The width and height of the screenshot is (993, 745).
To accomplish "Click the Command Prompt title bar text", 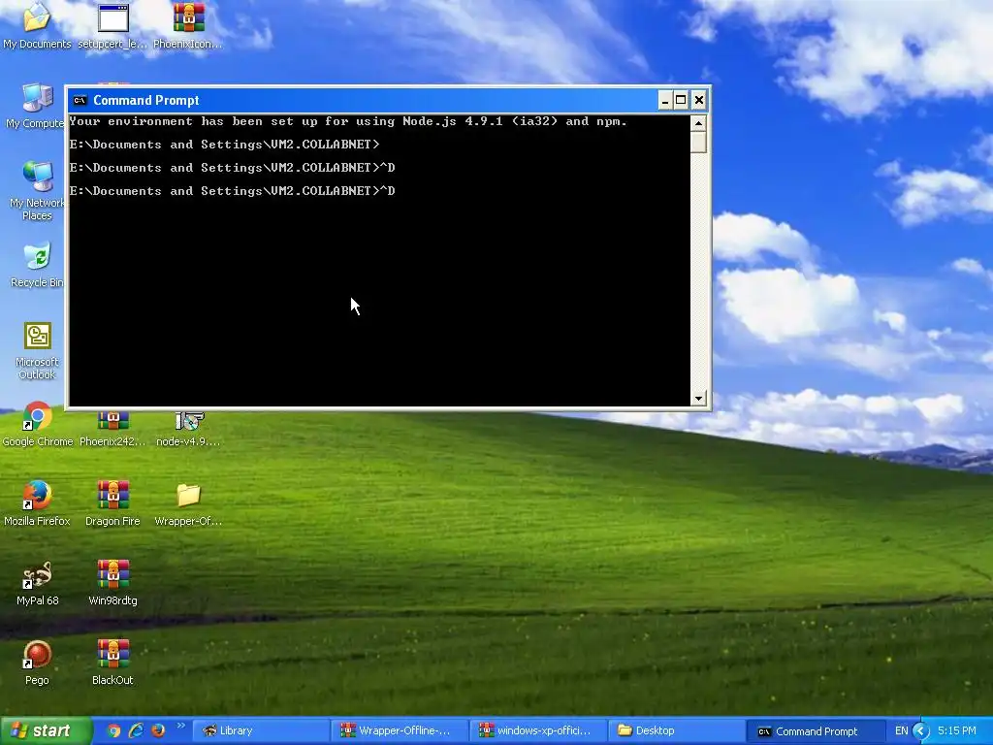I will click(x=145, y=100).
